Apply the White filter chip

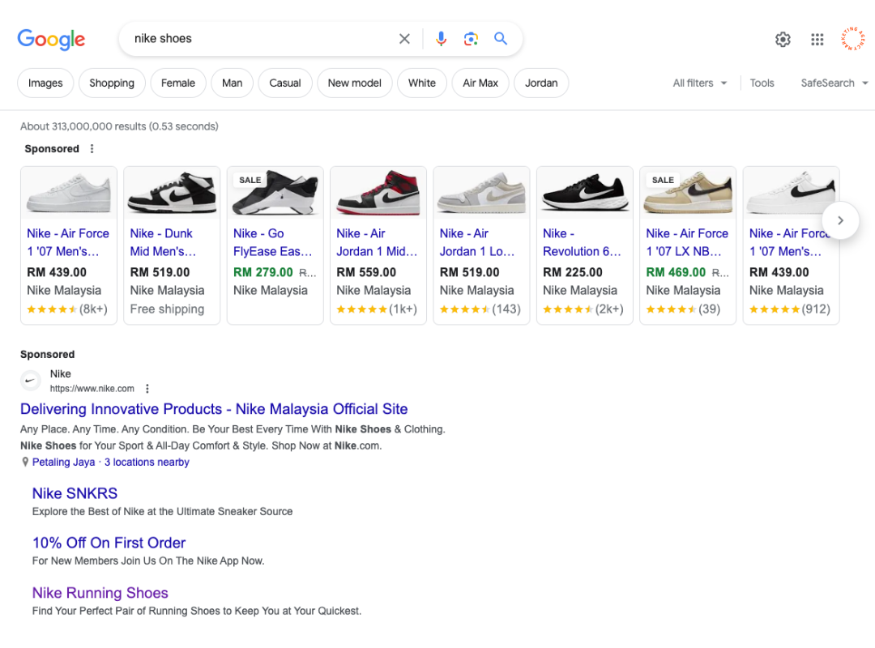coord(422,83)
